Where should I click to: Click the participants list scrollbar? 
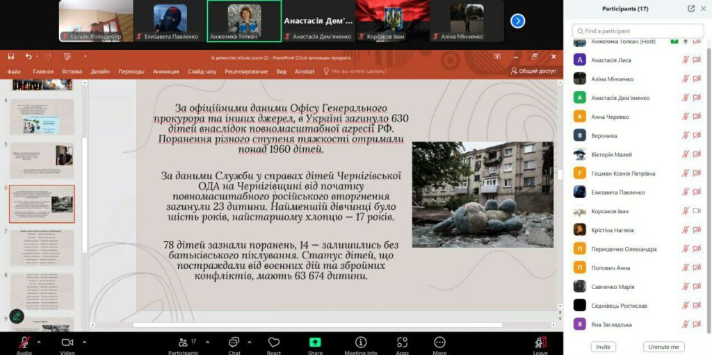coord(709,104)
